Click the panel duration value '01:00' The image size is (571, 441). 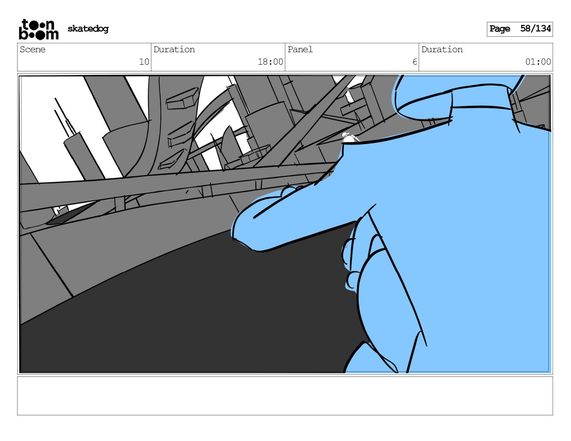tap(538, 62)
